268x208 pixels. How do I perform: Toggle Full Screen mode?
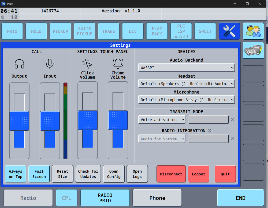(39, 174)
